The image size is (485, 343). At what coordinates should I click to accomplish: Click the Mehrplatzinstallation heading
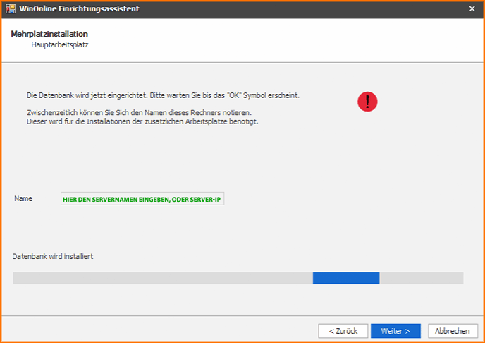point(49,34)
